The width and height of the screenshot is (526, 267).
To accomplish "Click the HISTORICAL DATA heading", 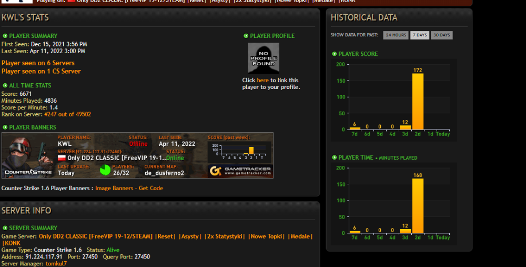I will pos(364,18).
